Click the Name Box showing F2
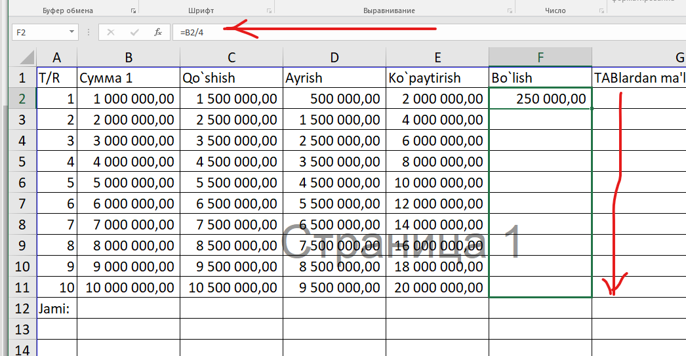686x356 pixels. coord(40,32)
